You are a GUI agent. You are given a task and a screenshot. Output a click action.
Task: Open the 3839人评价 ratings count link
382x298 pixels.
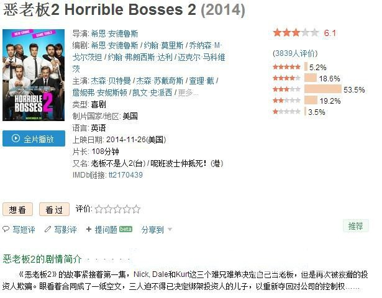tap(295, 53)
